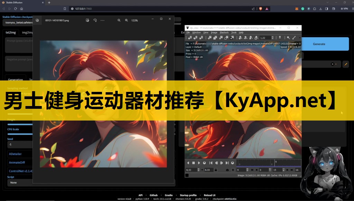Viewport: 354px width, 201px height.
Task: Adjust the CFG Scale slider
Action: coord(20,134)
